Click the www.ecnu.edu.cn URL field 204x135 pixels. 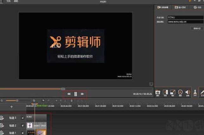click(x=185, y=22)
